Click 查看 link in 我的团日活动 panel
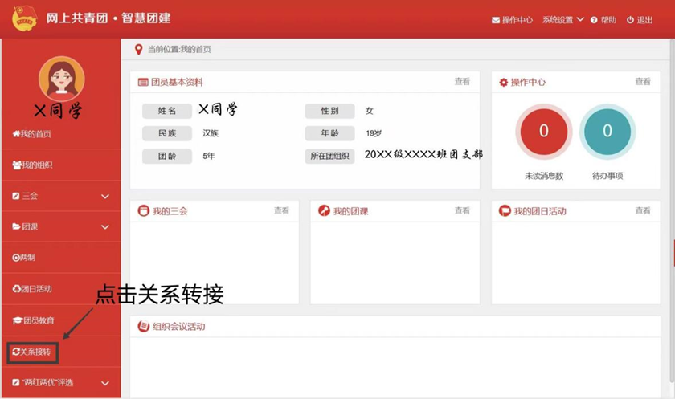 (x=643, y=211)
